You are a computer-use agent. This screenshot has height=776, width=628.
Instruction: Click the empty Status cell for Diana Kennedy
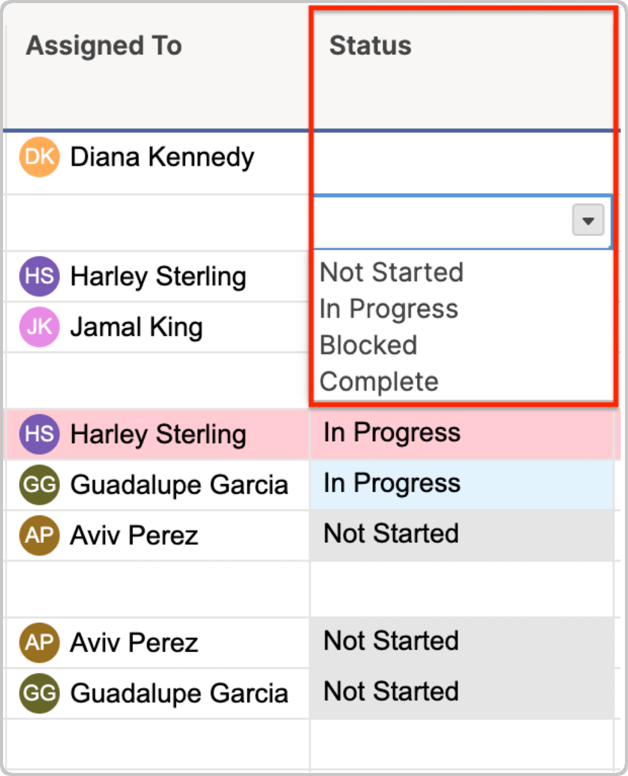pos(462,162)
